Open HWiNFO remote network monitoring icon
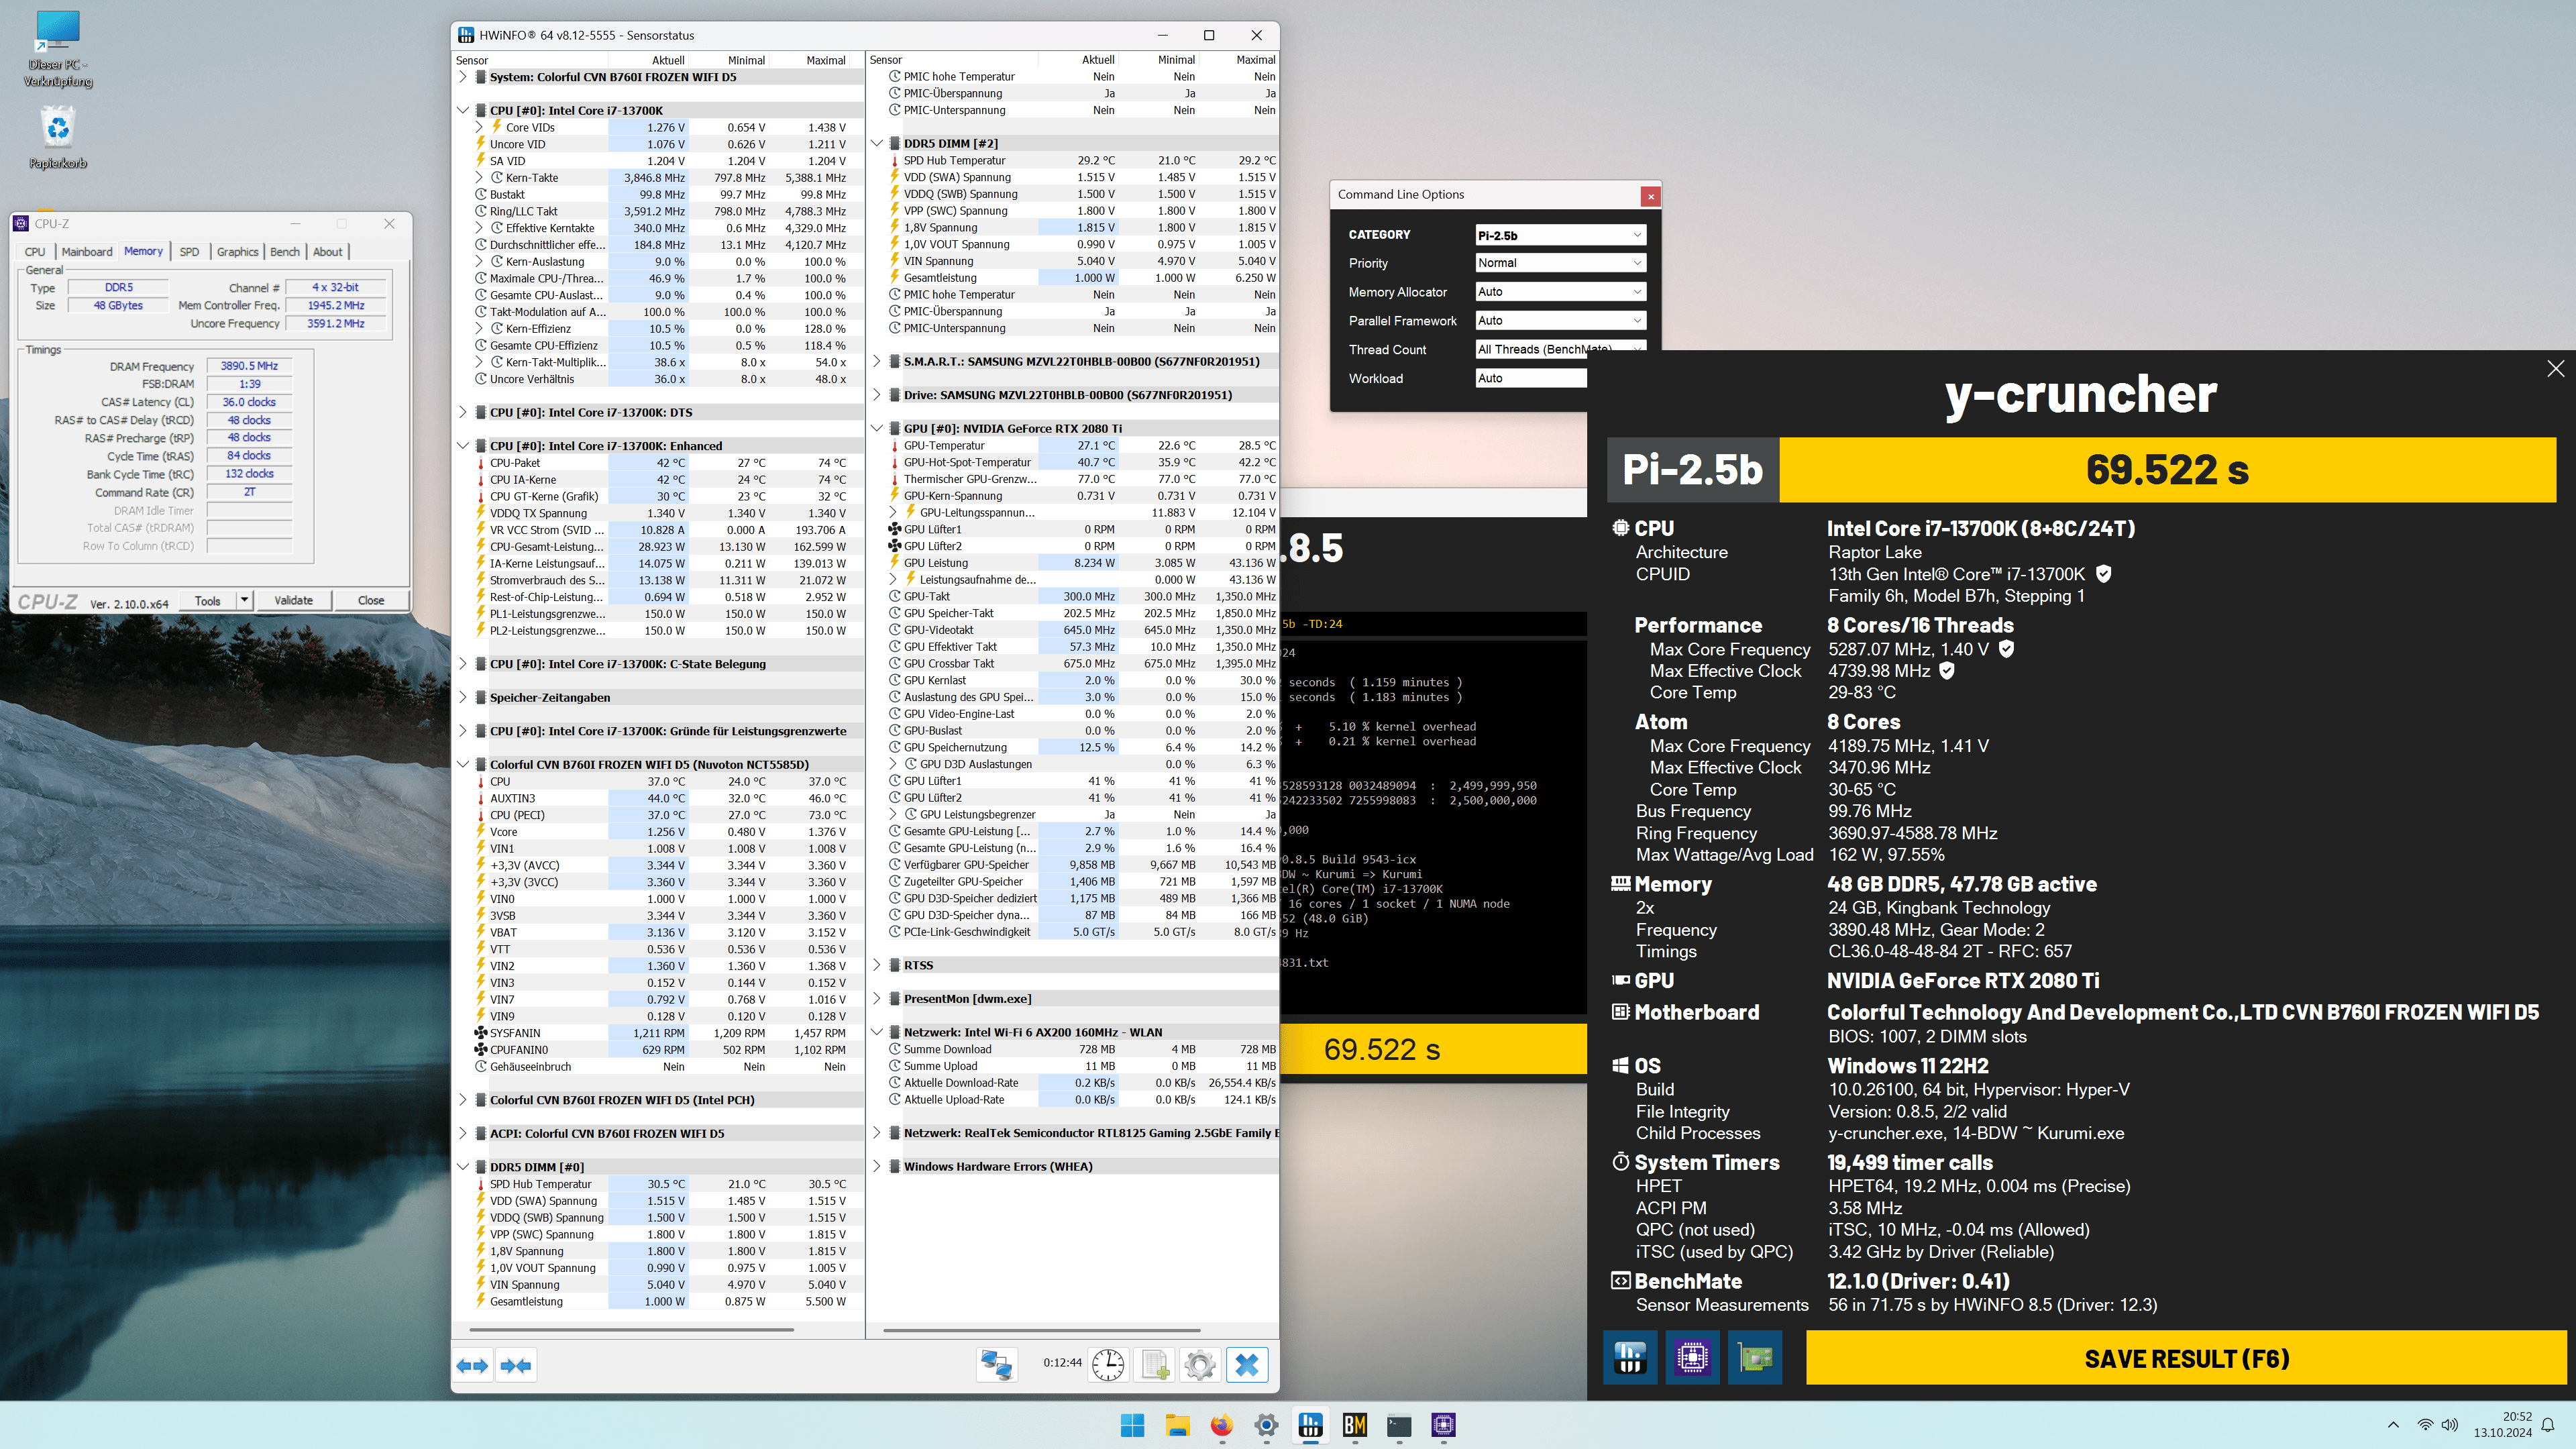 (996, 1364)
